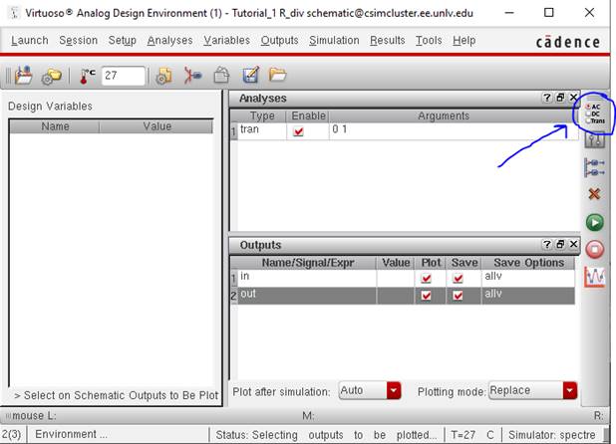Click the Save State disk icon

tap(250, 75)
